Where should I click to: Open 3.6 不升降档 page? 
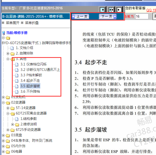pos(30,91)
